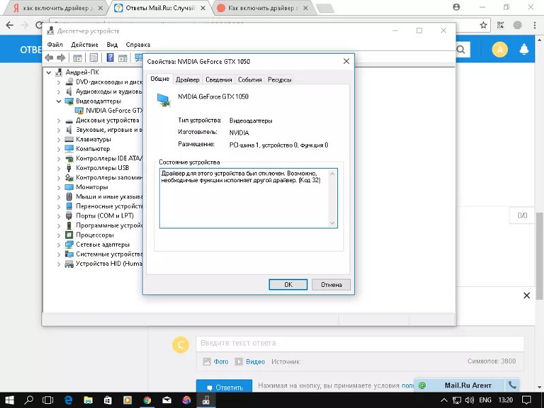Click the Mail.Ru Агент phone icon

pos(512,385)
